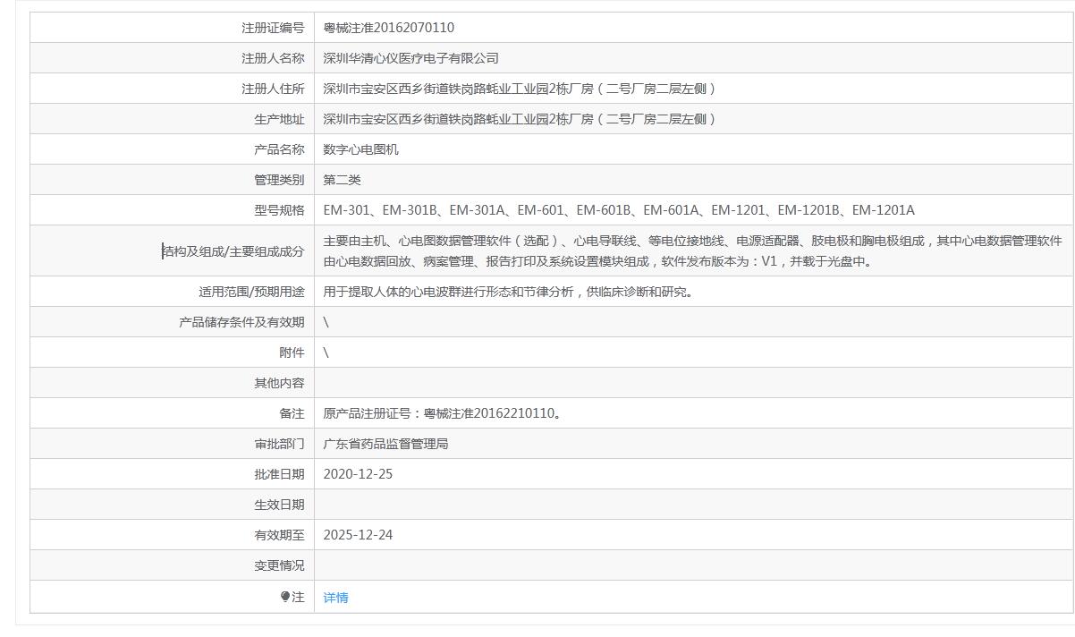Click the 附件 label

tap(292, 352)
